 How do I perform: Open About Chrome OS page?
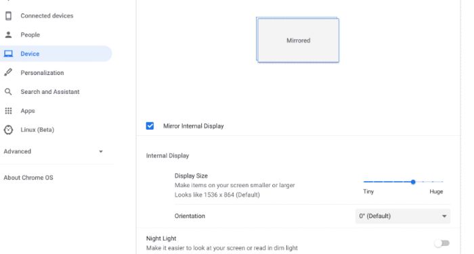point(28,178)
